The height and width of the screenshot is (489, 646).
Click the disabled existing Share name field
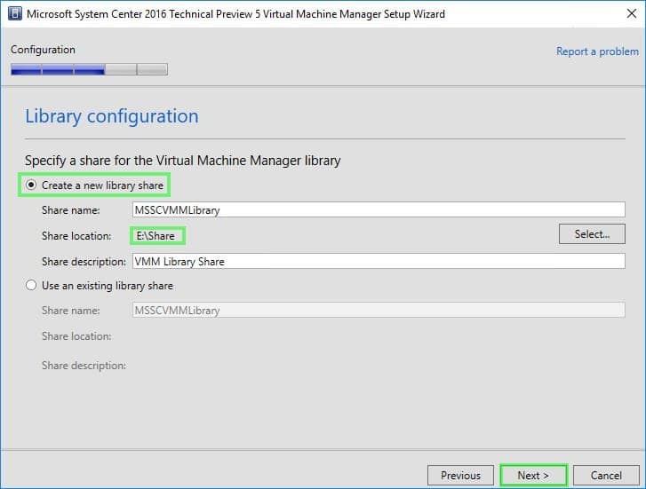[x=379, y=310]
